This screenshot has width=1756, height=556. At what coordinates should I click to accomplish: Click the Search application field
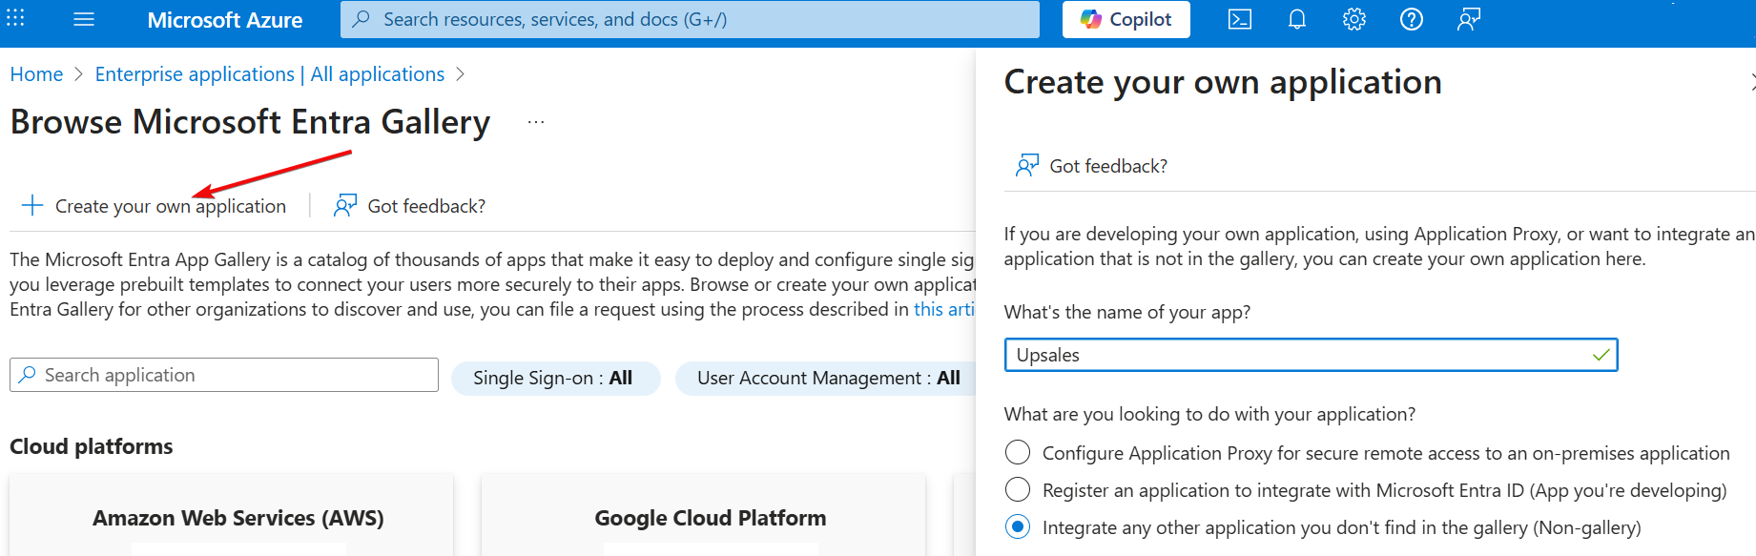coord(224,375)
